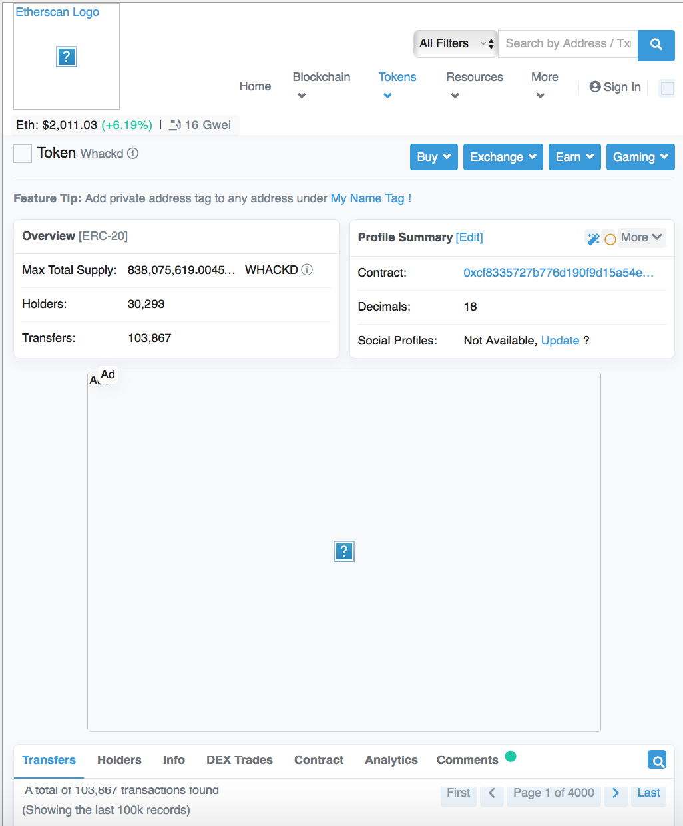683x826 pixels.
Task: Click the [Edit] link in Profile Summary
Action: [x=469, y=237]
